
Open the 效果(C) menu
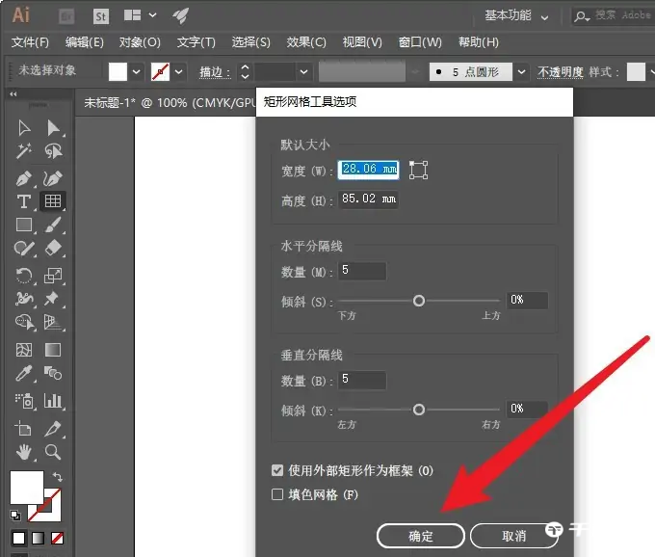point(306,42)
